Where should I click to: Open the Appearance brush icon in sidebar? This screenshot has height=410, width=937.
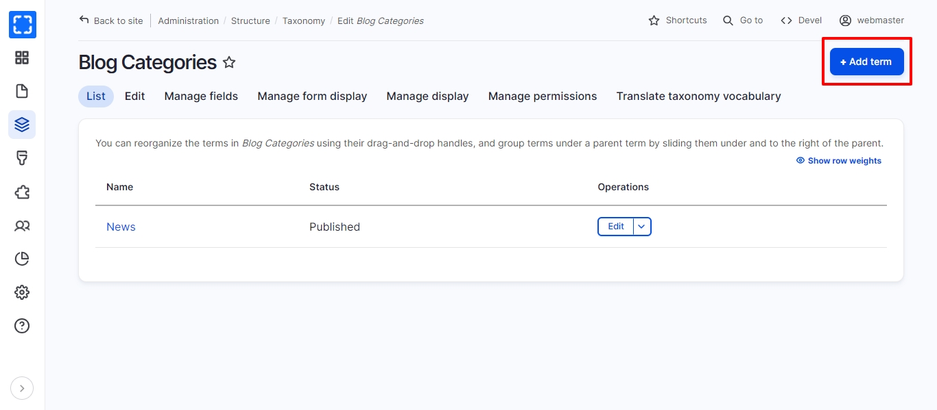click(22, 158)
